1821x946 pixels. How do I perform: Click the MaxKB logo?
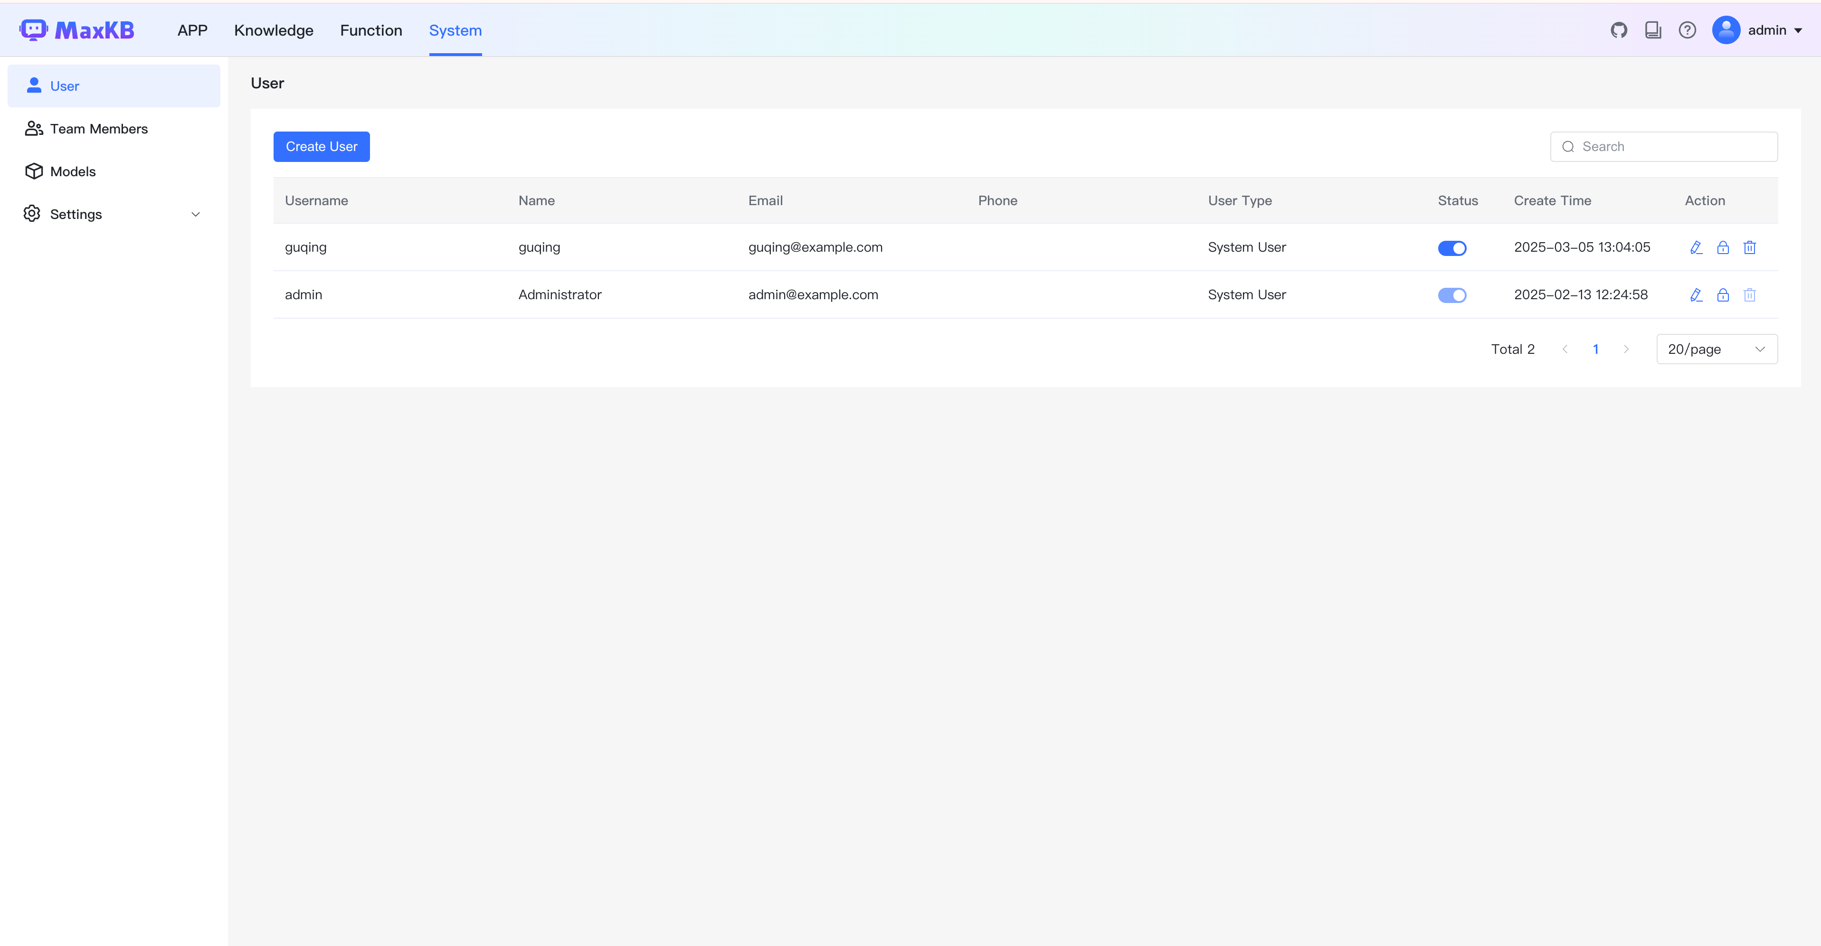tap(77, 30)
